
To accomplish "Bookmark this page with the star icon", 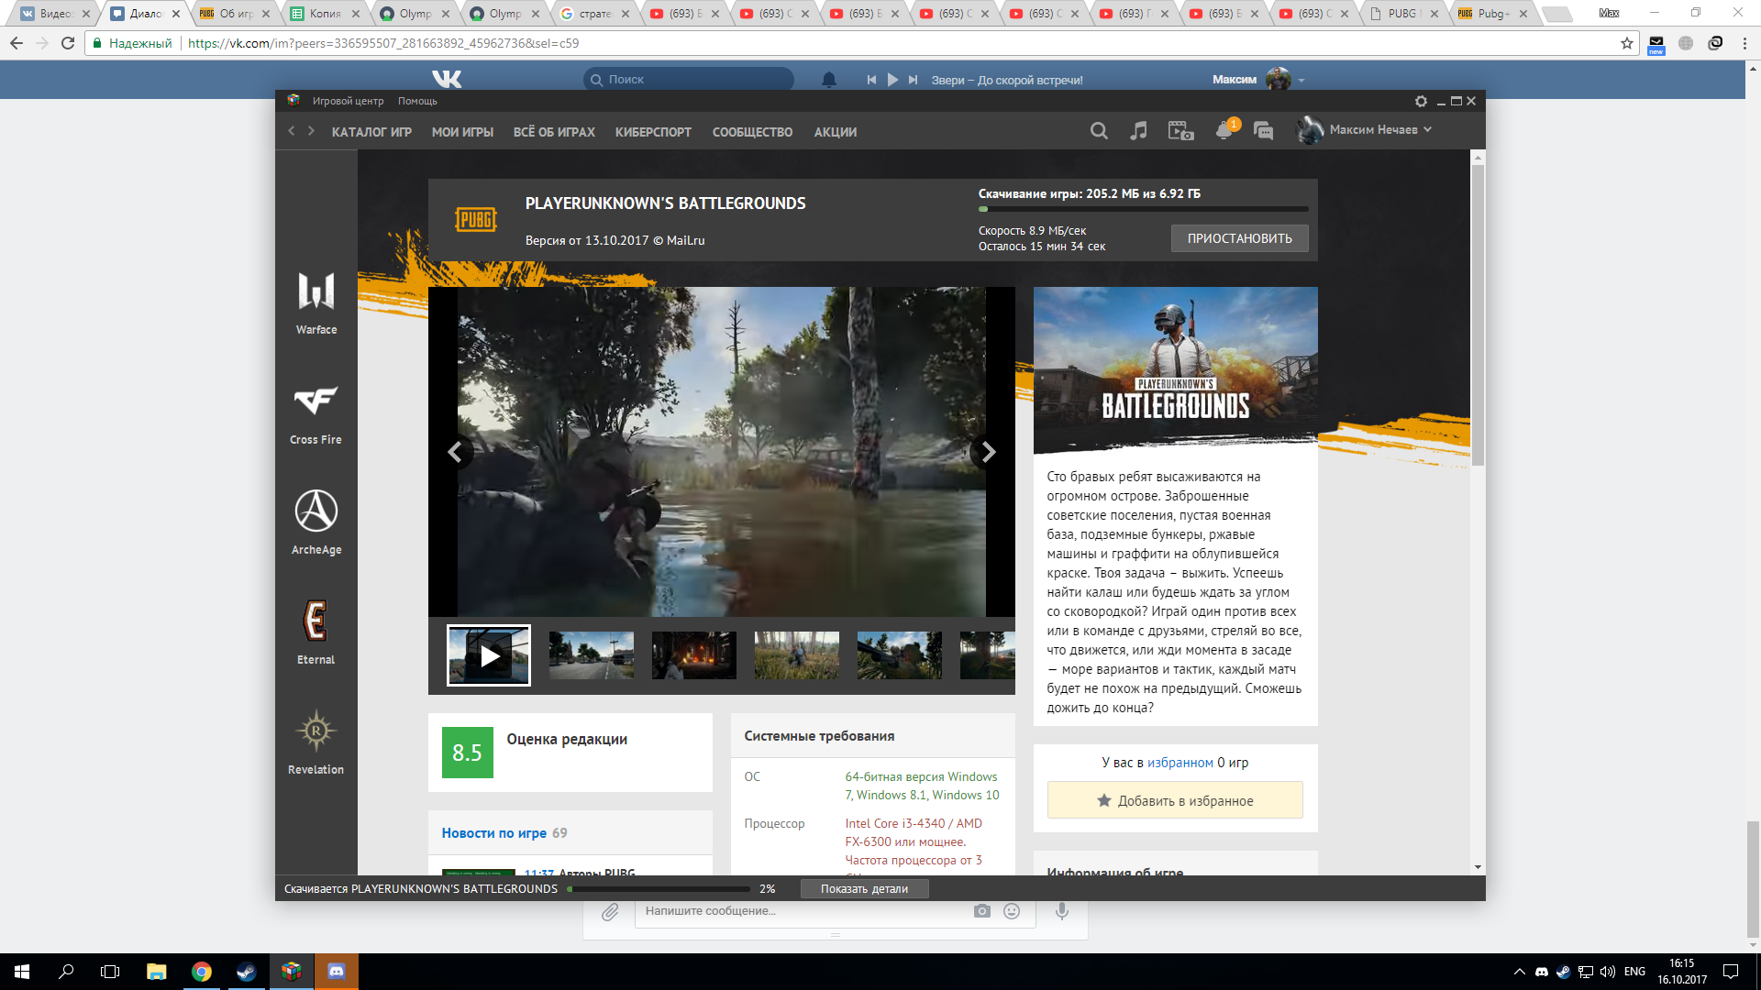I will 1627,43.
